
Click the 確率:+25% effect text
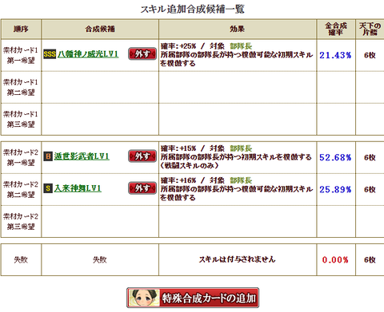178,46
